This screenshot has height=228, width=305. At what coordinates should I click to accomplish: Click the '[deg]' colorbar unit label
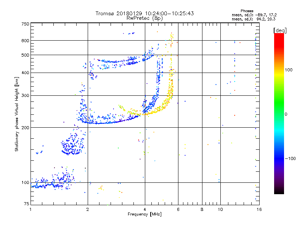280,30
